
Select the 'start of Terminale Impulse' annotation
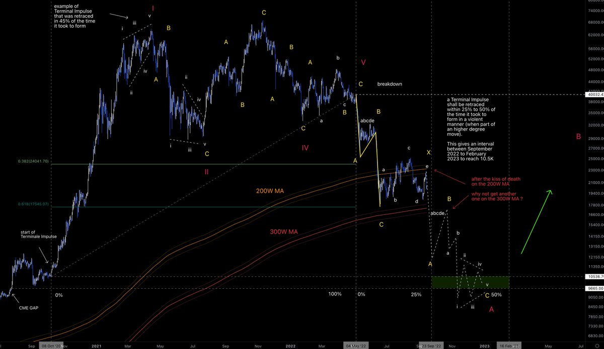coord(38,234)
